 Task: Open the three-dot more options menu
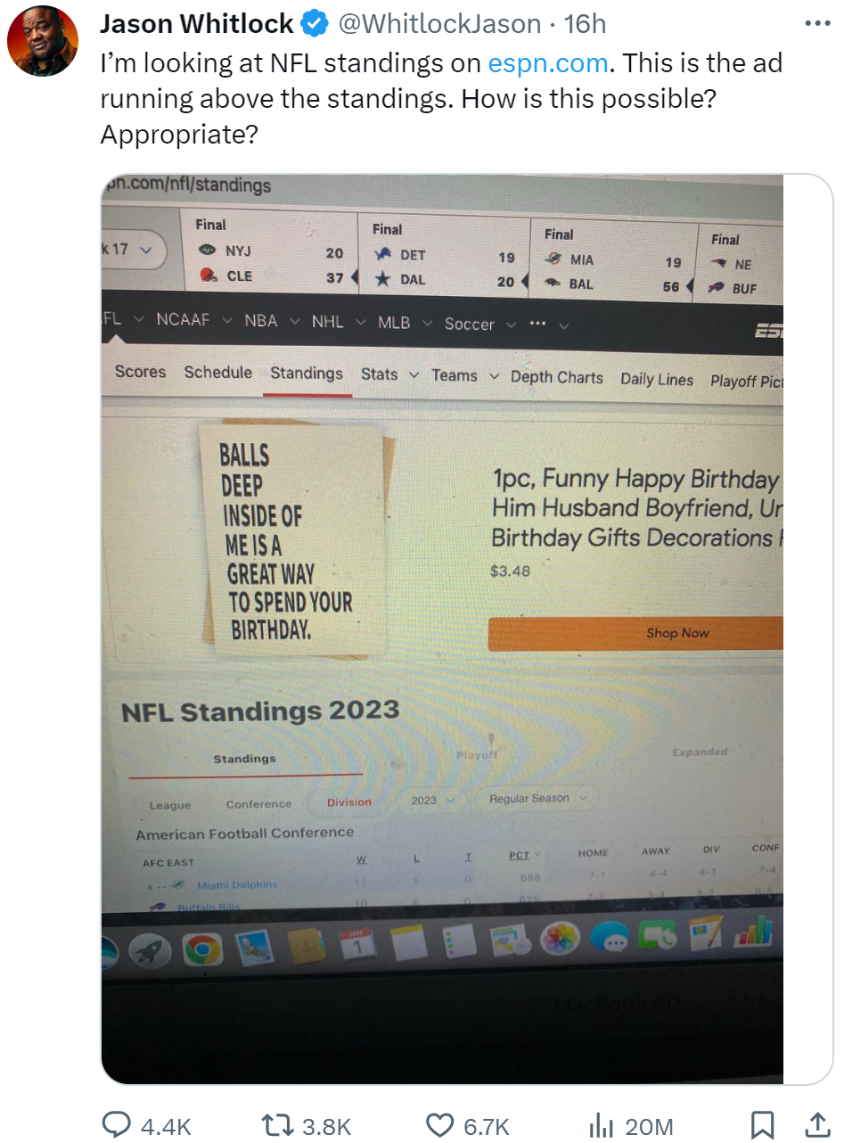tap(817, 24)
